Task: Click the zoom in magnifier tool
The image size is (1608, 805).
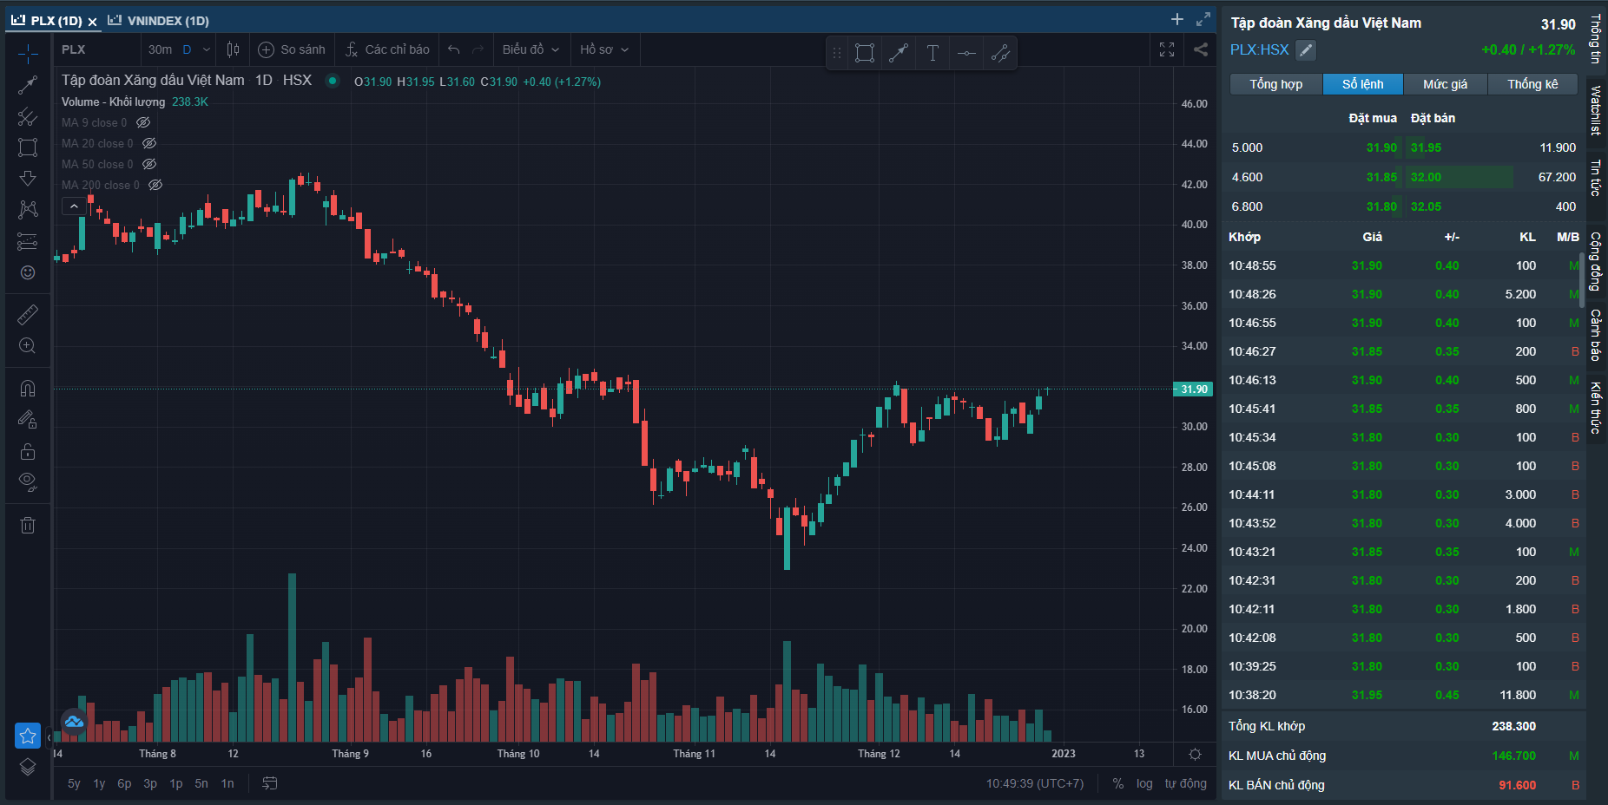Action: [x=28, y=346]
